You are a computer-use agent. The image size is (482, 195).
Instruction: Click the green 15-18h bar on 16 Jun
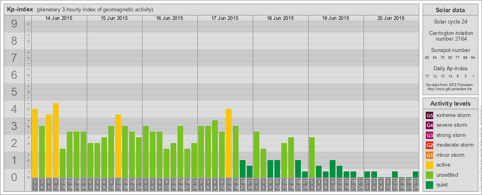point(180,152)
